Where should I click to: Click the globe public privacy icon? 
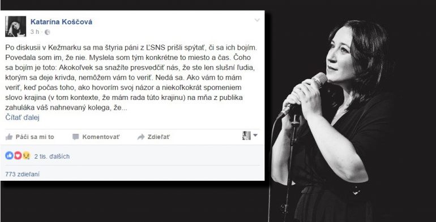(47, 32)
